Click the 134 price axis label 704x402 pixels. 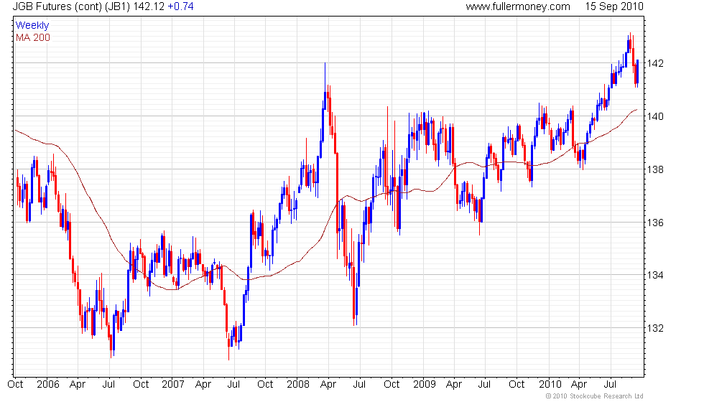(655, 275)
